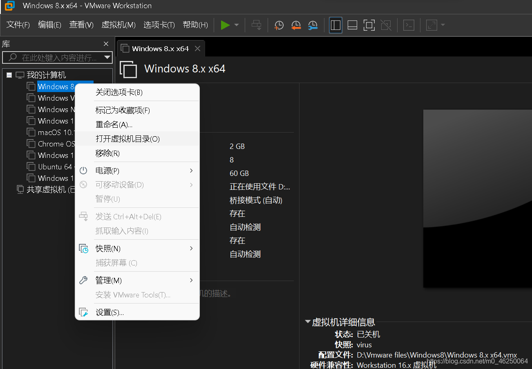Choose 捕获屏幕 (C) in context menu
532x369 pixels.
point(137,263)
